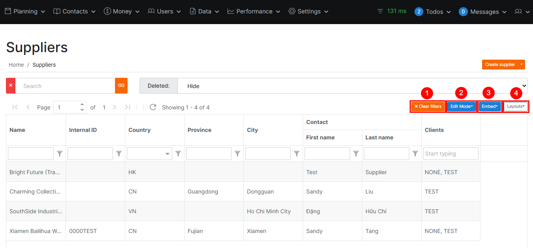Select the Charming Collecti... supplier row
Screen dimensions: 533x248
pos(243,192)
